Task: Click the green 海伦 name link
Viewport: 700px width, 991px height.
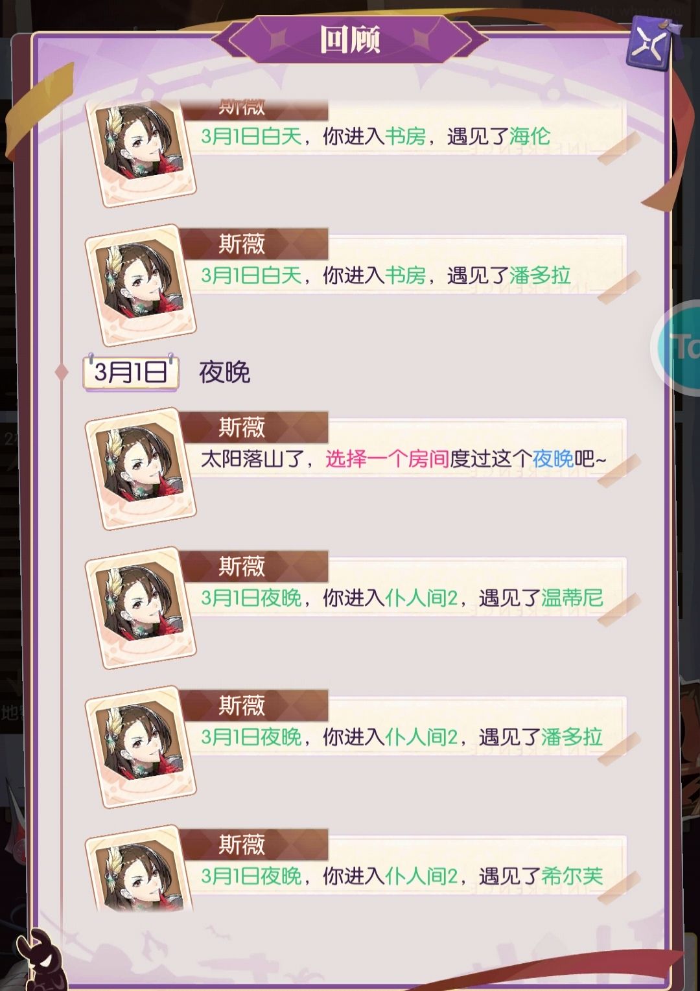Action: tap(530, 136)
